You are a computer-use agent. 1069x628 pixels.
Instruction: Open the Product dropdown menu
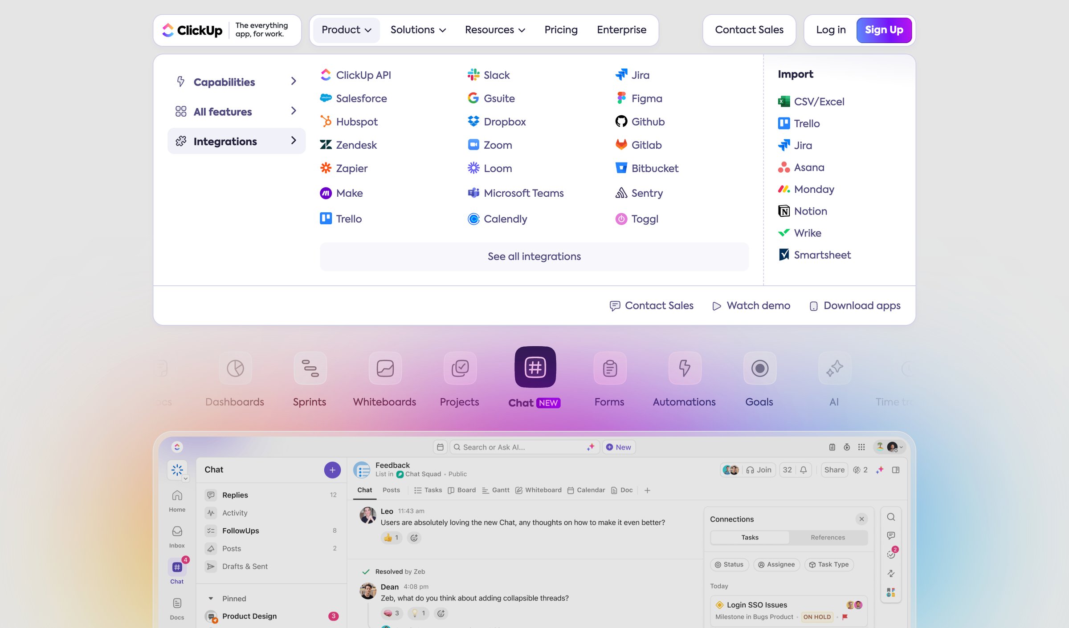click(x=346, y=30)
